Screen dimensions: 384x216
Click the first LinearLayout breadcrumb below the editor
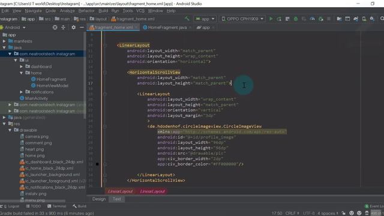120,191
